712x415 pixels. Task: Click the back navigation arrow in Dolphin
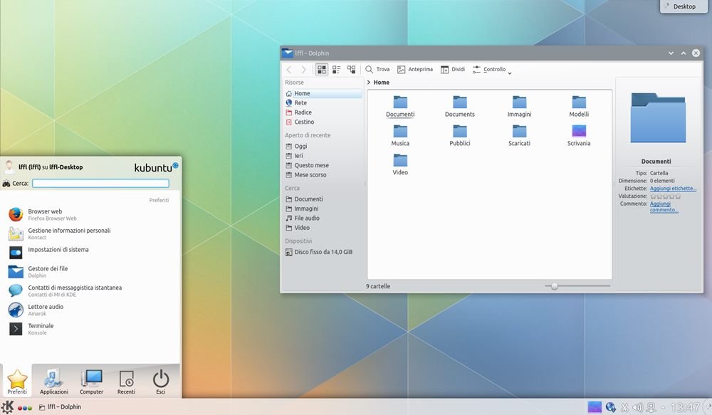[x=289, y=70]
